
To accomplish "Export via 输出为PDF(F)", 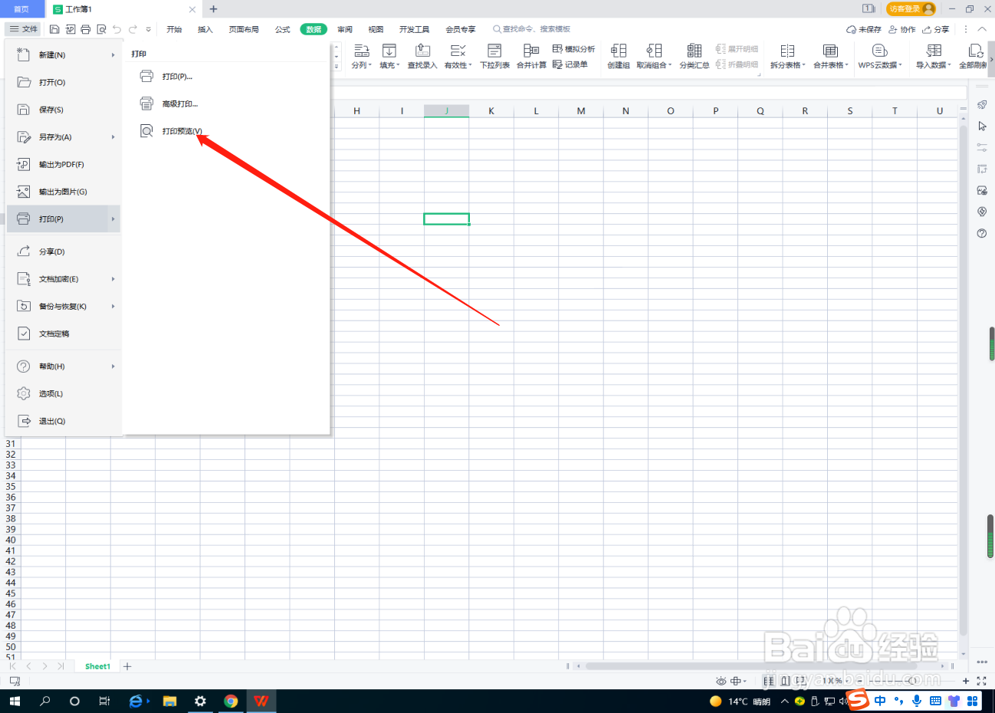I will [x=64, y=164].
